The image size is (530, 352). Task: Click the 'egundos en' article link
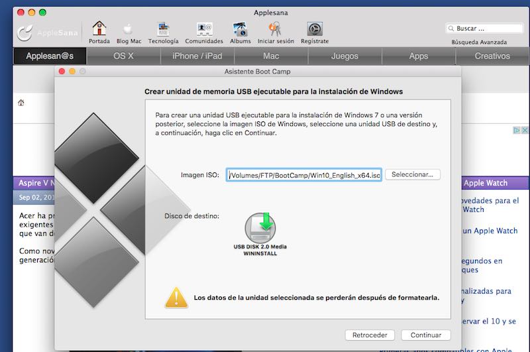click(482, 261)
